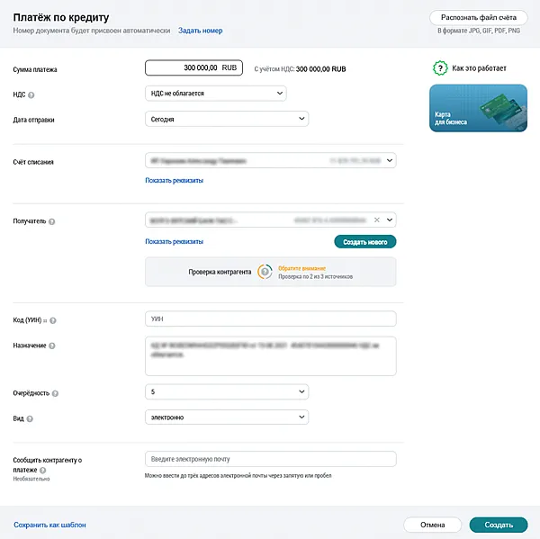Image resolution: width=540 pixels, height=539 pixels.
Task: Open the Счёт списания account selector
Action: 270,161
